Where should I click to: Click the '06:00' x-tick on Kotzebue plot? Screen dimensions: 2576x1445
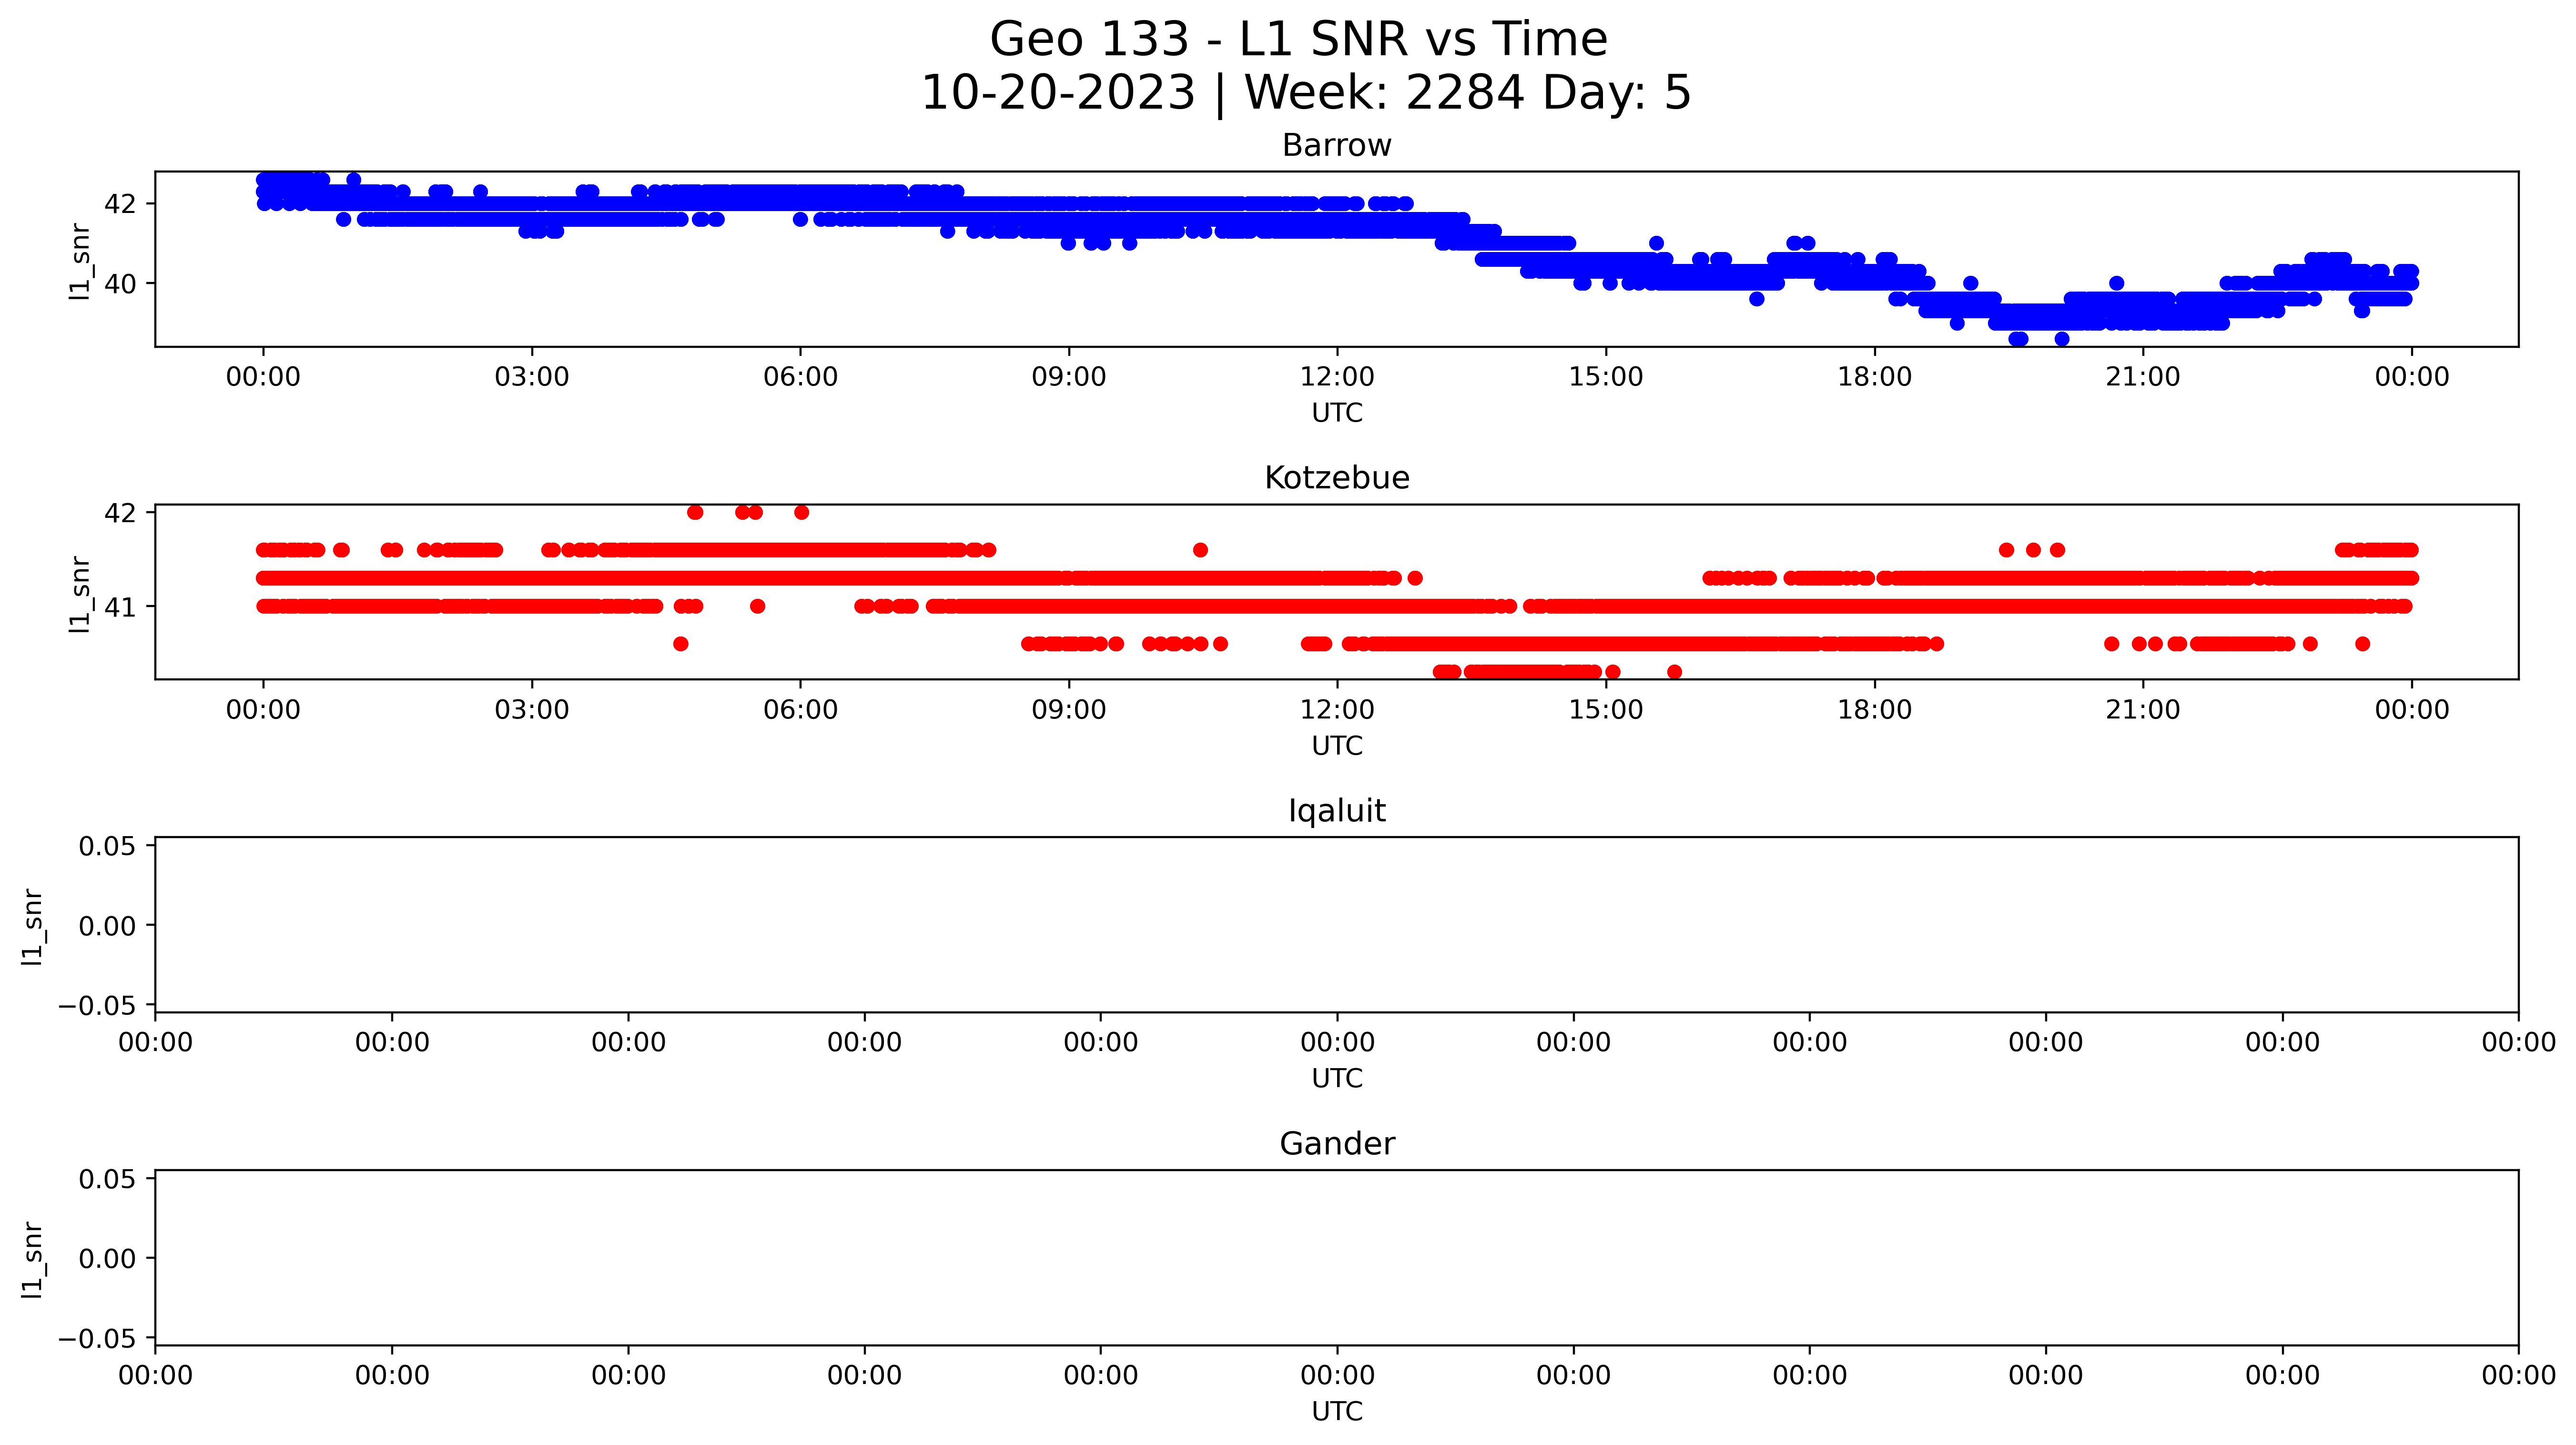(x=800, y=710)
